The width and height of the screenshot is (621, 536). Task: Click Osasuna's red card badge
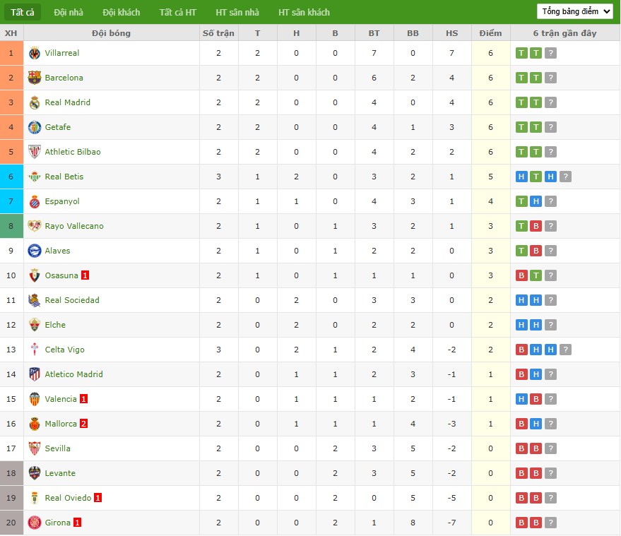click(85, 275)
